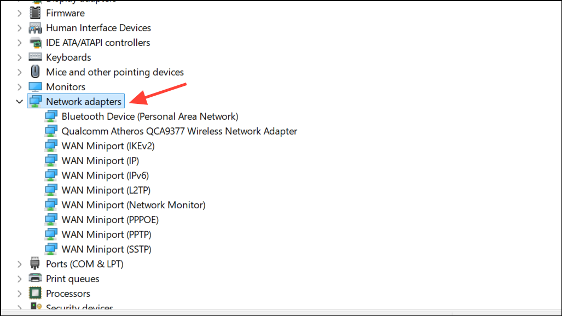This screenshot has width=562, height=316.
Task: Click the Firmware category icon
Action: [35, 13]
